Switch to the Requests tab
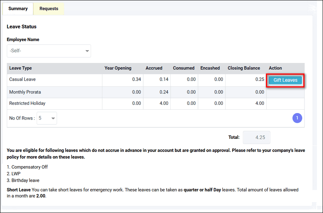 (x=49, y=9)
